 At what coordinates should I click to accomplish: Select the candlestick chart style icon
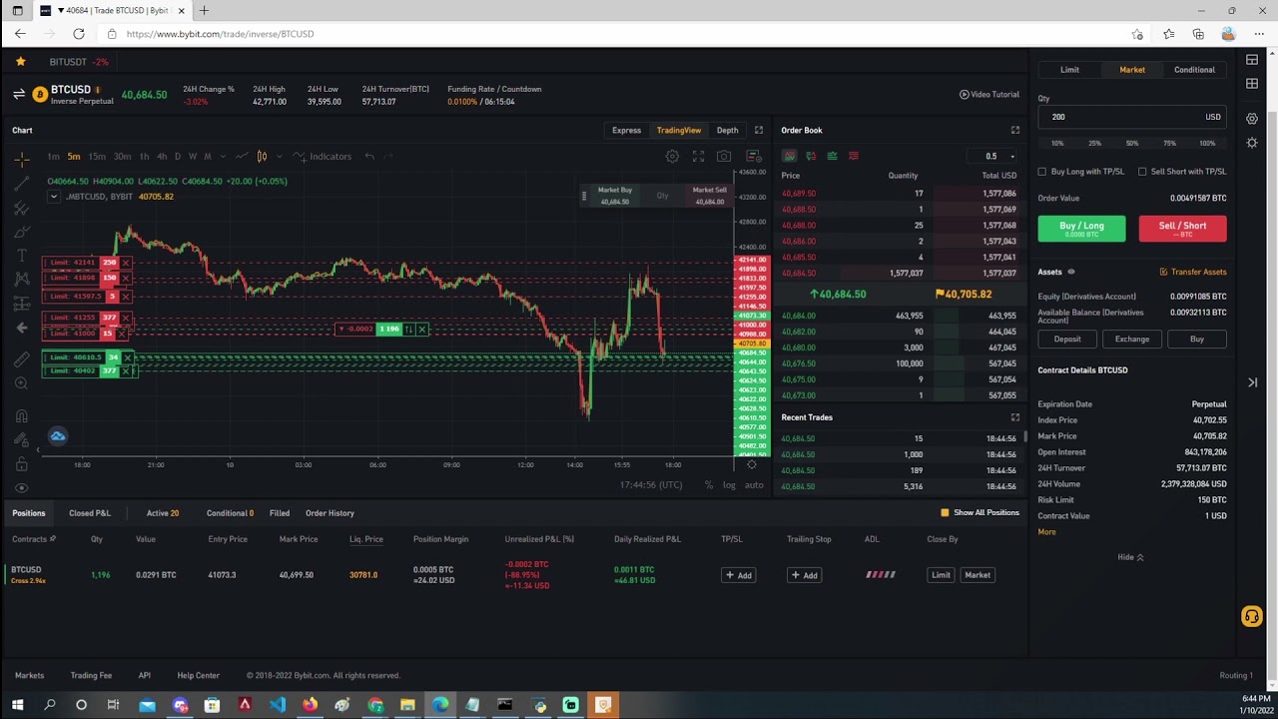pos(262,157)
